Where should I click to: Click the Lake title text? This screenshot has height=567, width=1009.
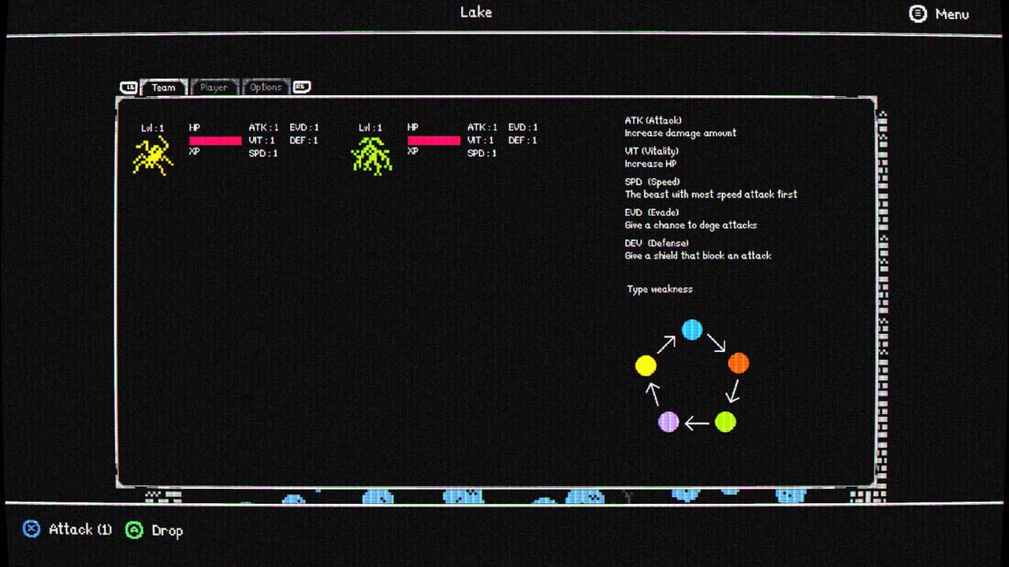tap(476, 12)
